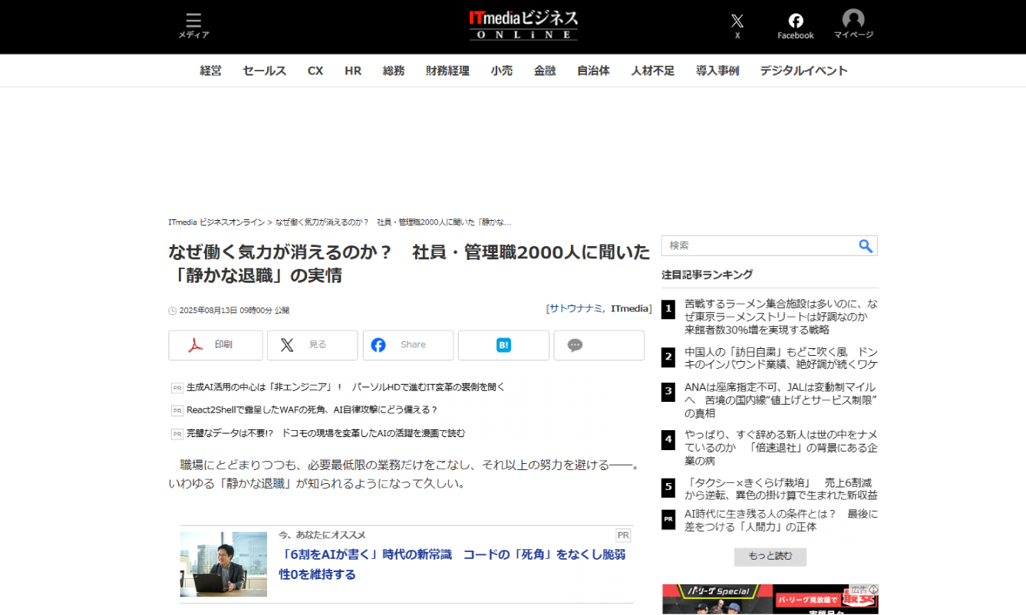Click into the 検索 search input field
The width and height of the screenshot is (1026, 615).
(x=758, y=246)
